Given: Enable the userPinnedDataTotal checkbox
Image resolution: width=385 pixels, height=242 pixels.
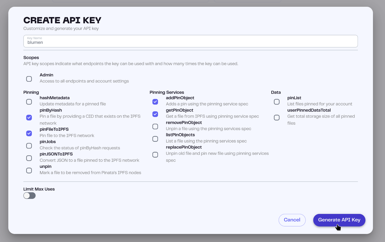Looking at the screenshot, I should (x=277, y=117).
